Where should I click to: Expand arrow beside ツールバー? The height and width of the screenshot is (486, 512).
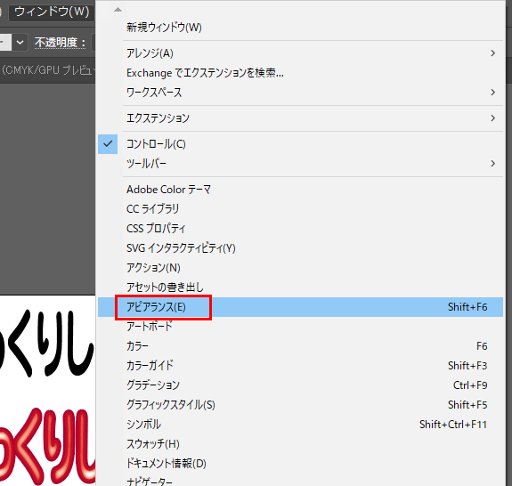[492, 164]
